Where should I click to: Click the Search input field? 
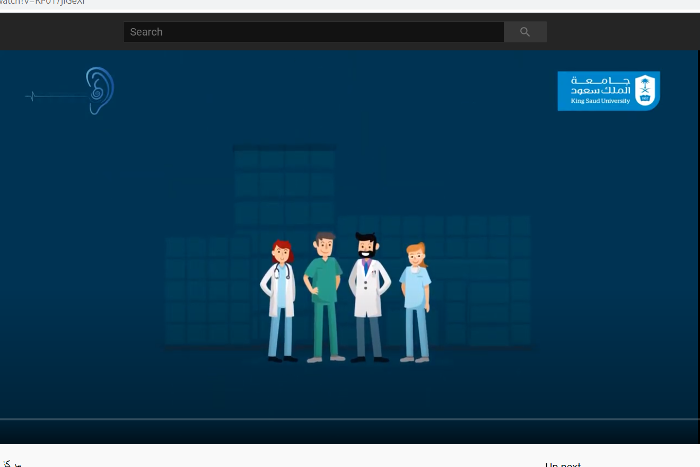313,32
